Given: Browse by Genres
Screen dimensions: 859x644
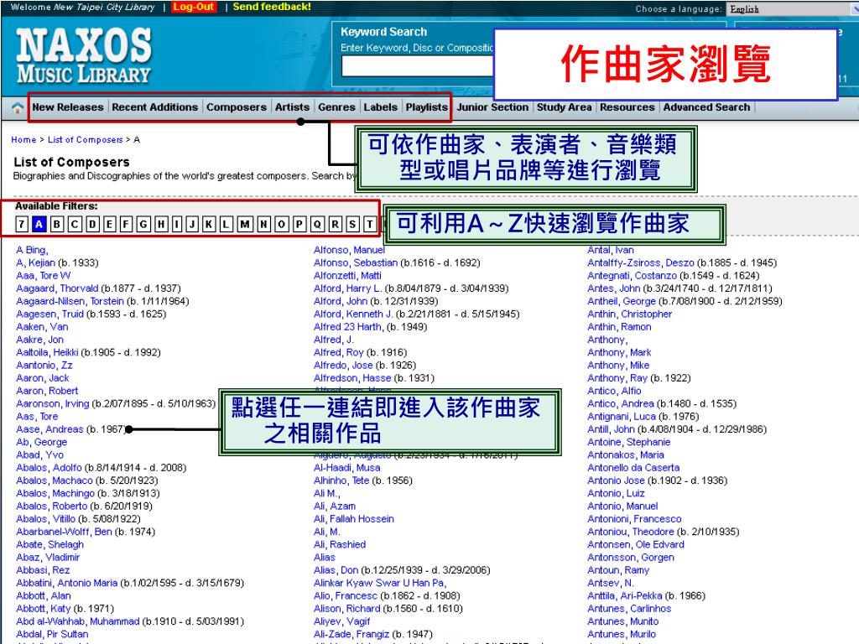Looking at the screenshot, I should click(x=337, y=107).
